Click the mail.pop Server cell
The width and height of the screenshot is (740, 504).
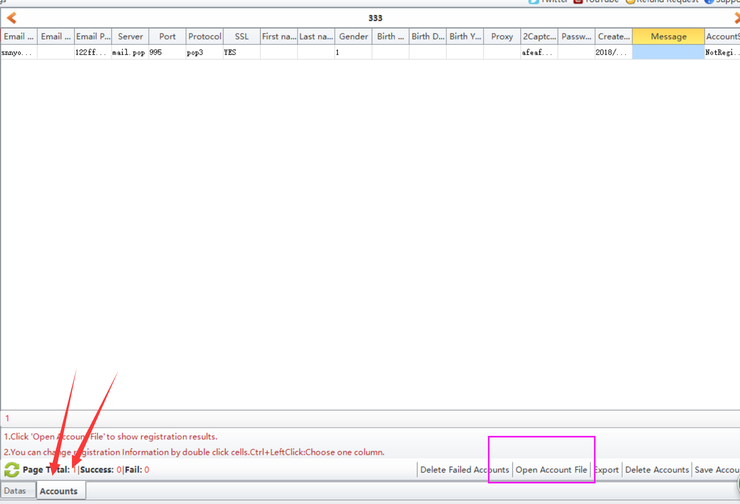129,52
